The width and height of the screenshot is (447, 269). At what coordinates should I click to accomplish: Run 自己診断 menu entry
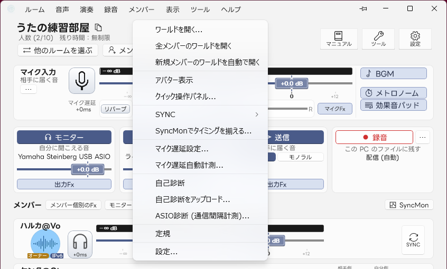click(200, 183)
